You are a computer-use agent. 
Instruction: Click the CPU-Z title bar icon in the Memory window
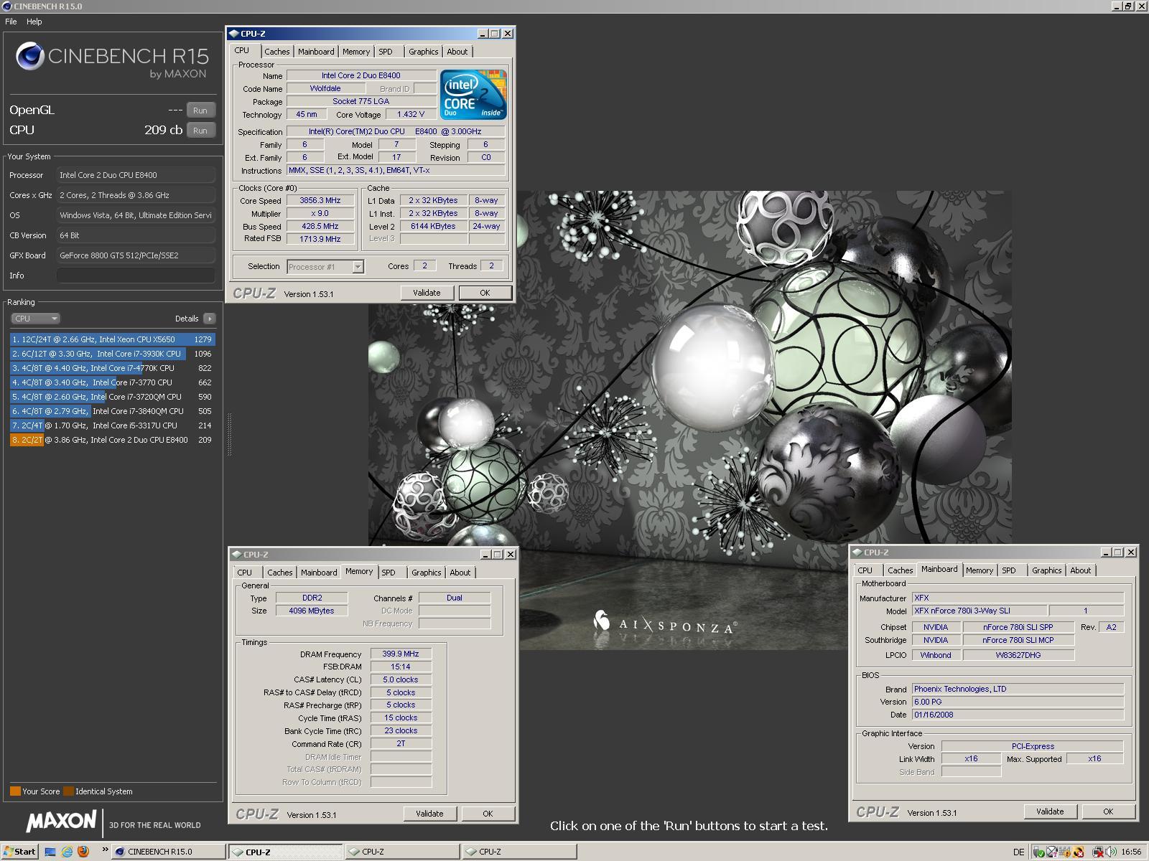coord(236,555)
